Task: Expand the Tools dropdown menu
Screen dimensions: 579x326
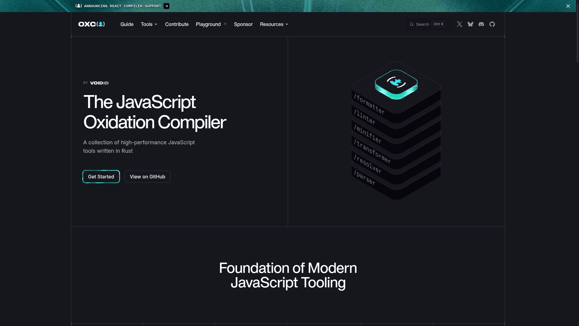Action: [149, 24]
